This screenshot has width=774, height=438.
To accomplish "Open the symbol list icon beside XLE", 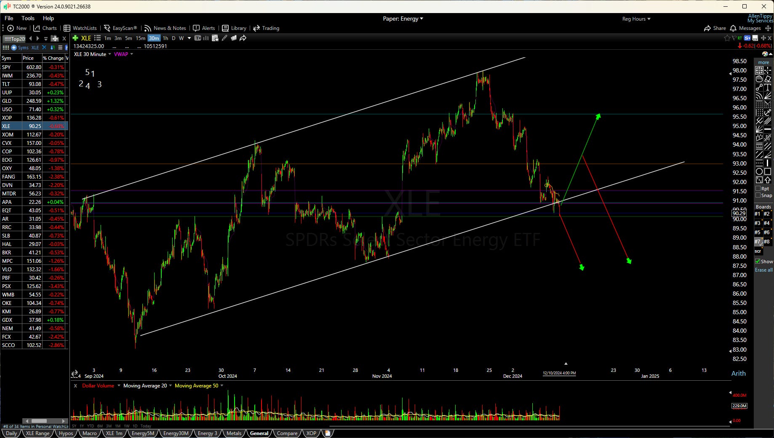I will point(97,38).
